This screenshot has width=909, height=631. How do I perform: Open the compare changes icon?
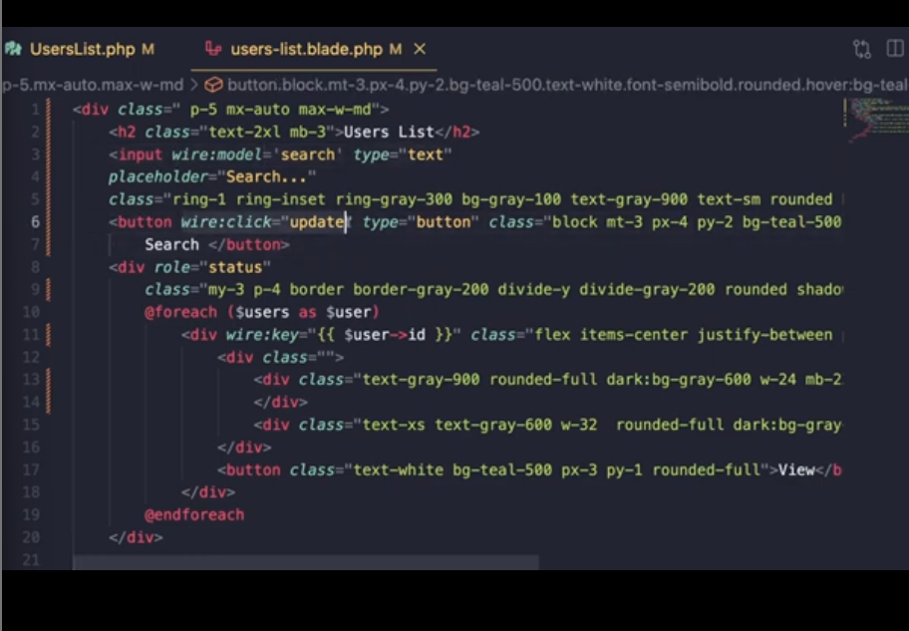(x=862, y=49)
